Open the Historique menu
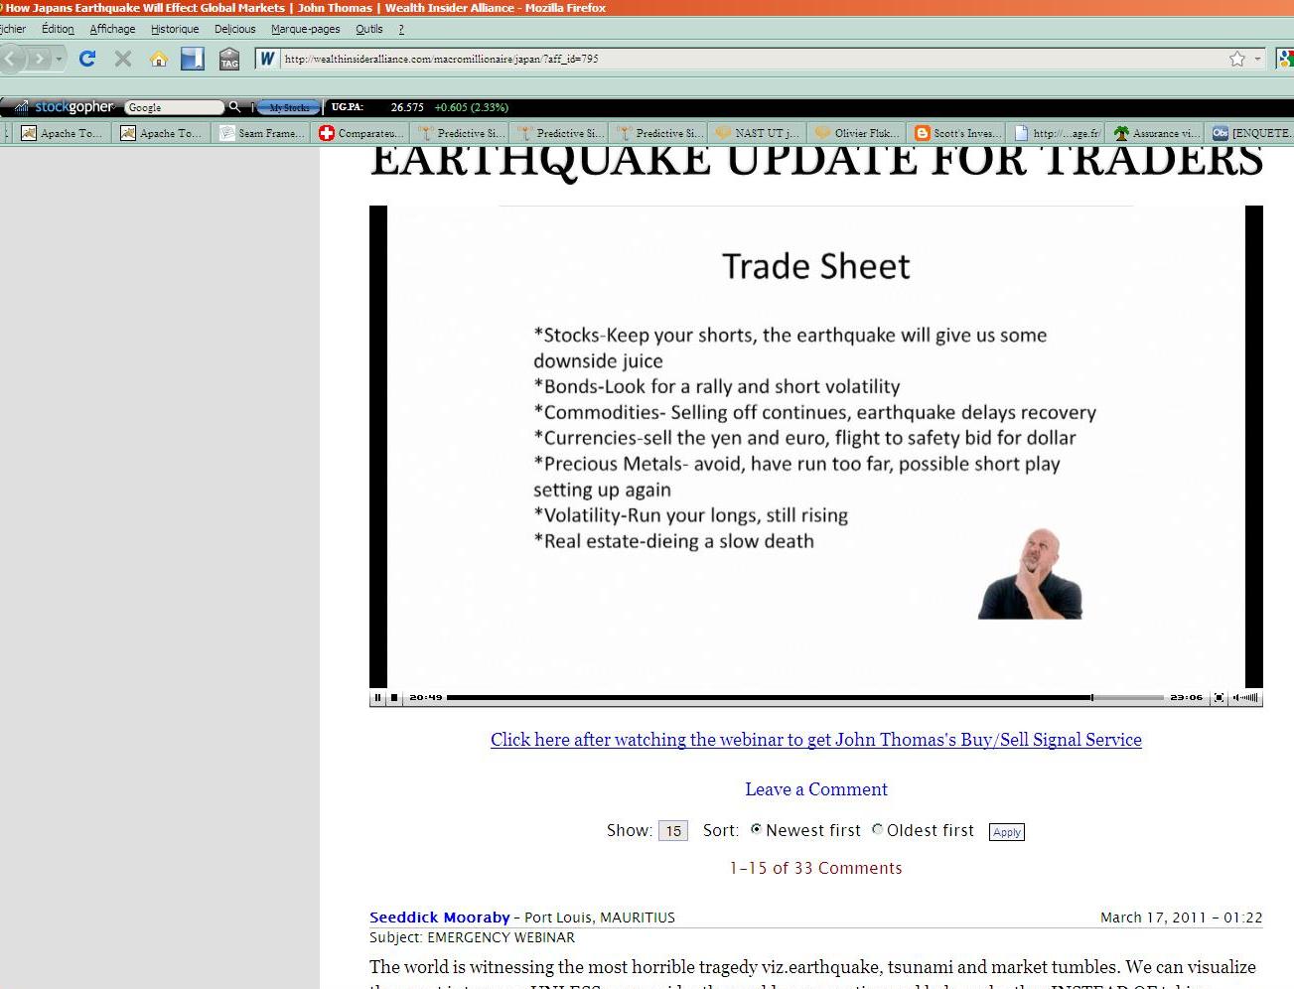The height and width of the screenshot is (989, 1294). pyautogui.click(x=175, y=29)
